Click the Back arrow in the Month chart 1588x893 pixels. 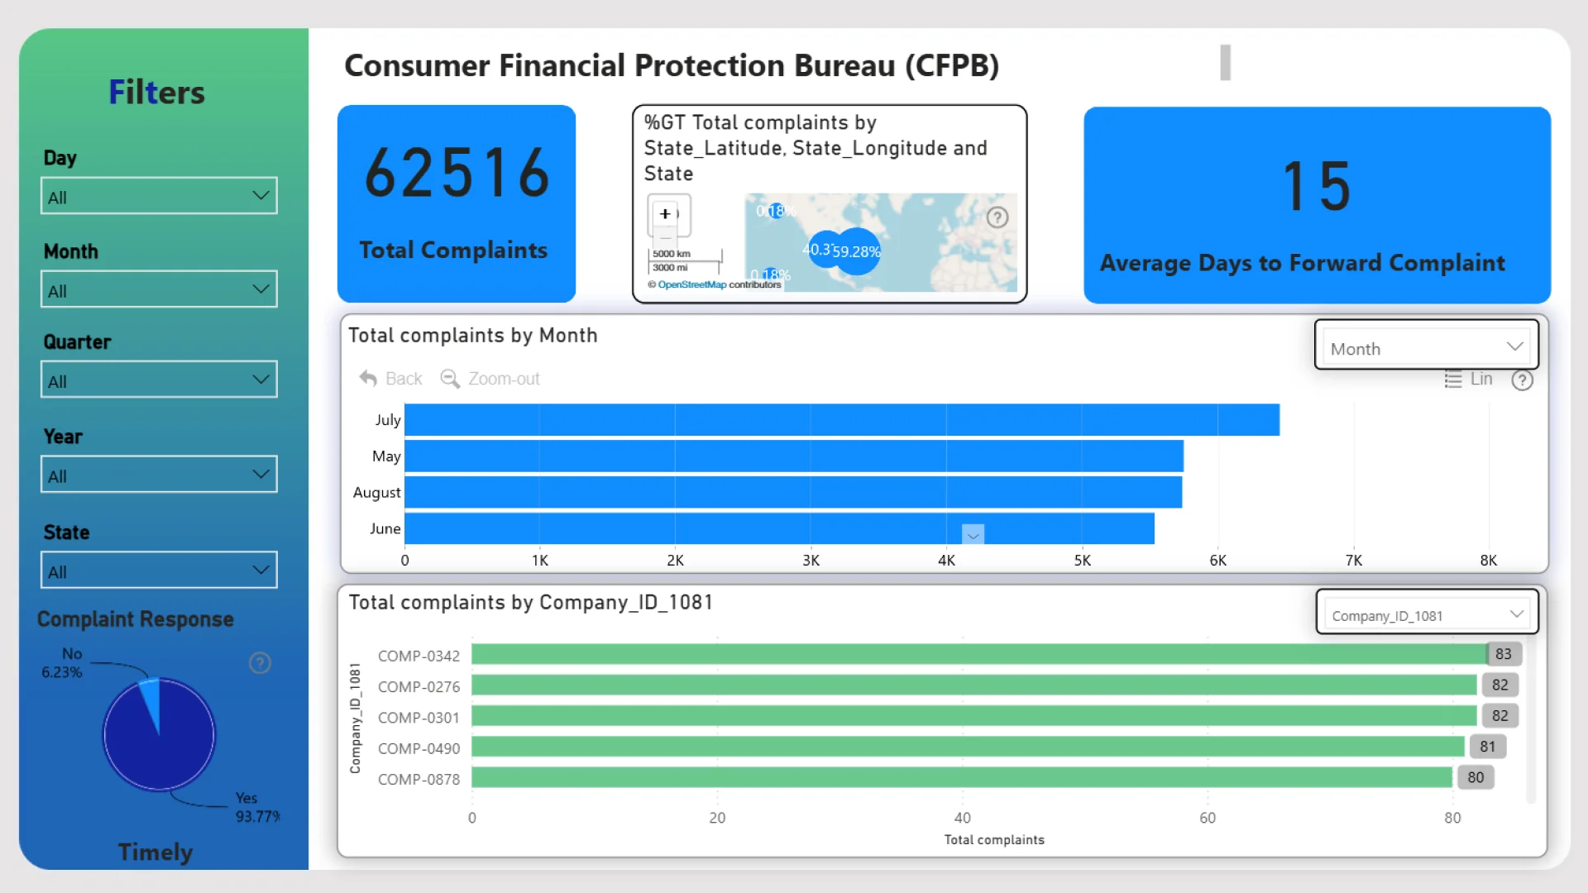(369, 379)
